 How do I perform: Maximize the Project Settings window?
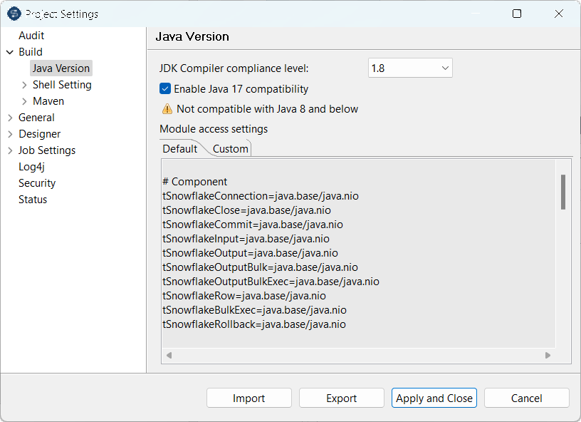(517, 14)
